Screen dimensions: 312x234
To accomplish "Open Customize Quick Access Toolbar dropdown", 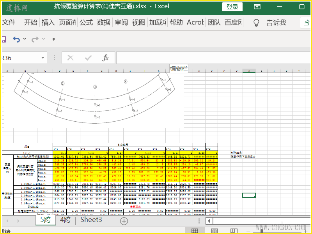I will click(53, 39).
